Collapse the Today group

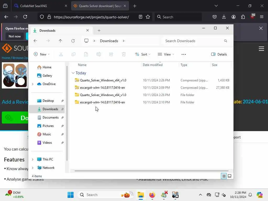tap(73, 73)
